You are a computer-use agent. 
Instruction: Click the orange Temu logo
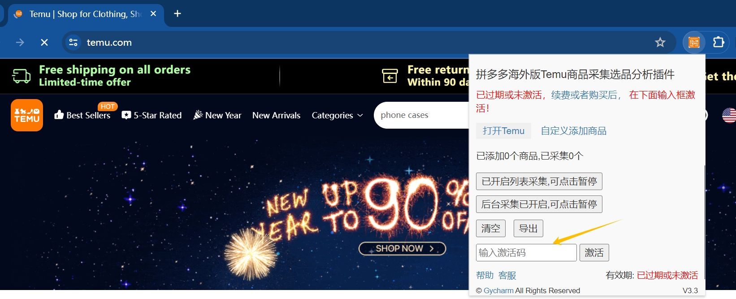(27, 115)
